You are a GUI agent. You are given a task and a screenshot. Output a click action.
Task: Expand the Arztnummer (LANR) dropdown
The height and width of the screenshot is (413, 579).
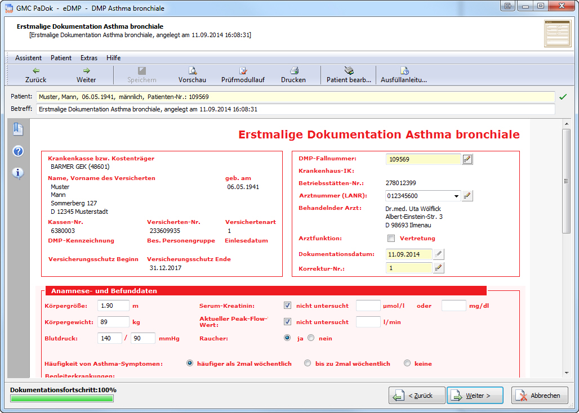456,196
